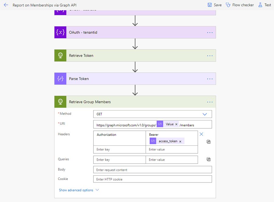Remove the Value token from URI
The width and height of the screenshot is (274, 202).
pyautogui.click(x=176, y=124)
